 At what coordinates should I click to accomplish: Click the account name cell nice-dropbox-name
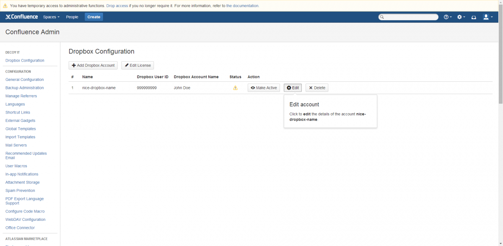click(x=99, y=88)
